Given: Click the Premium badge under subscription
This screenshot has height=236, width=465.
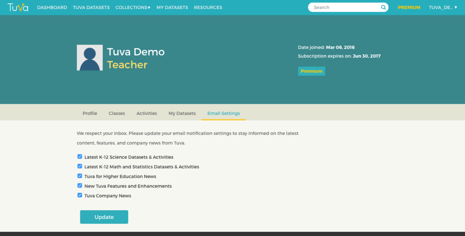Looking at the screenshot, I should point(312,71).
